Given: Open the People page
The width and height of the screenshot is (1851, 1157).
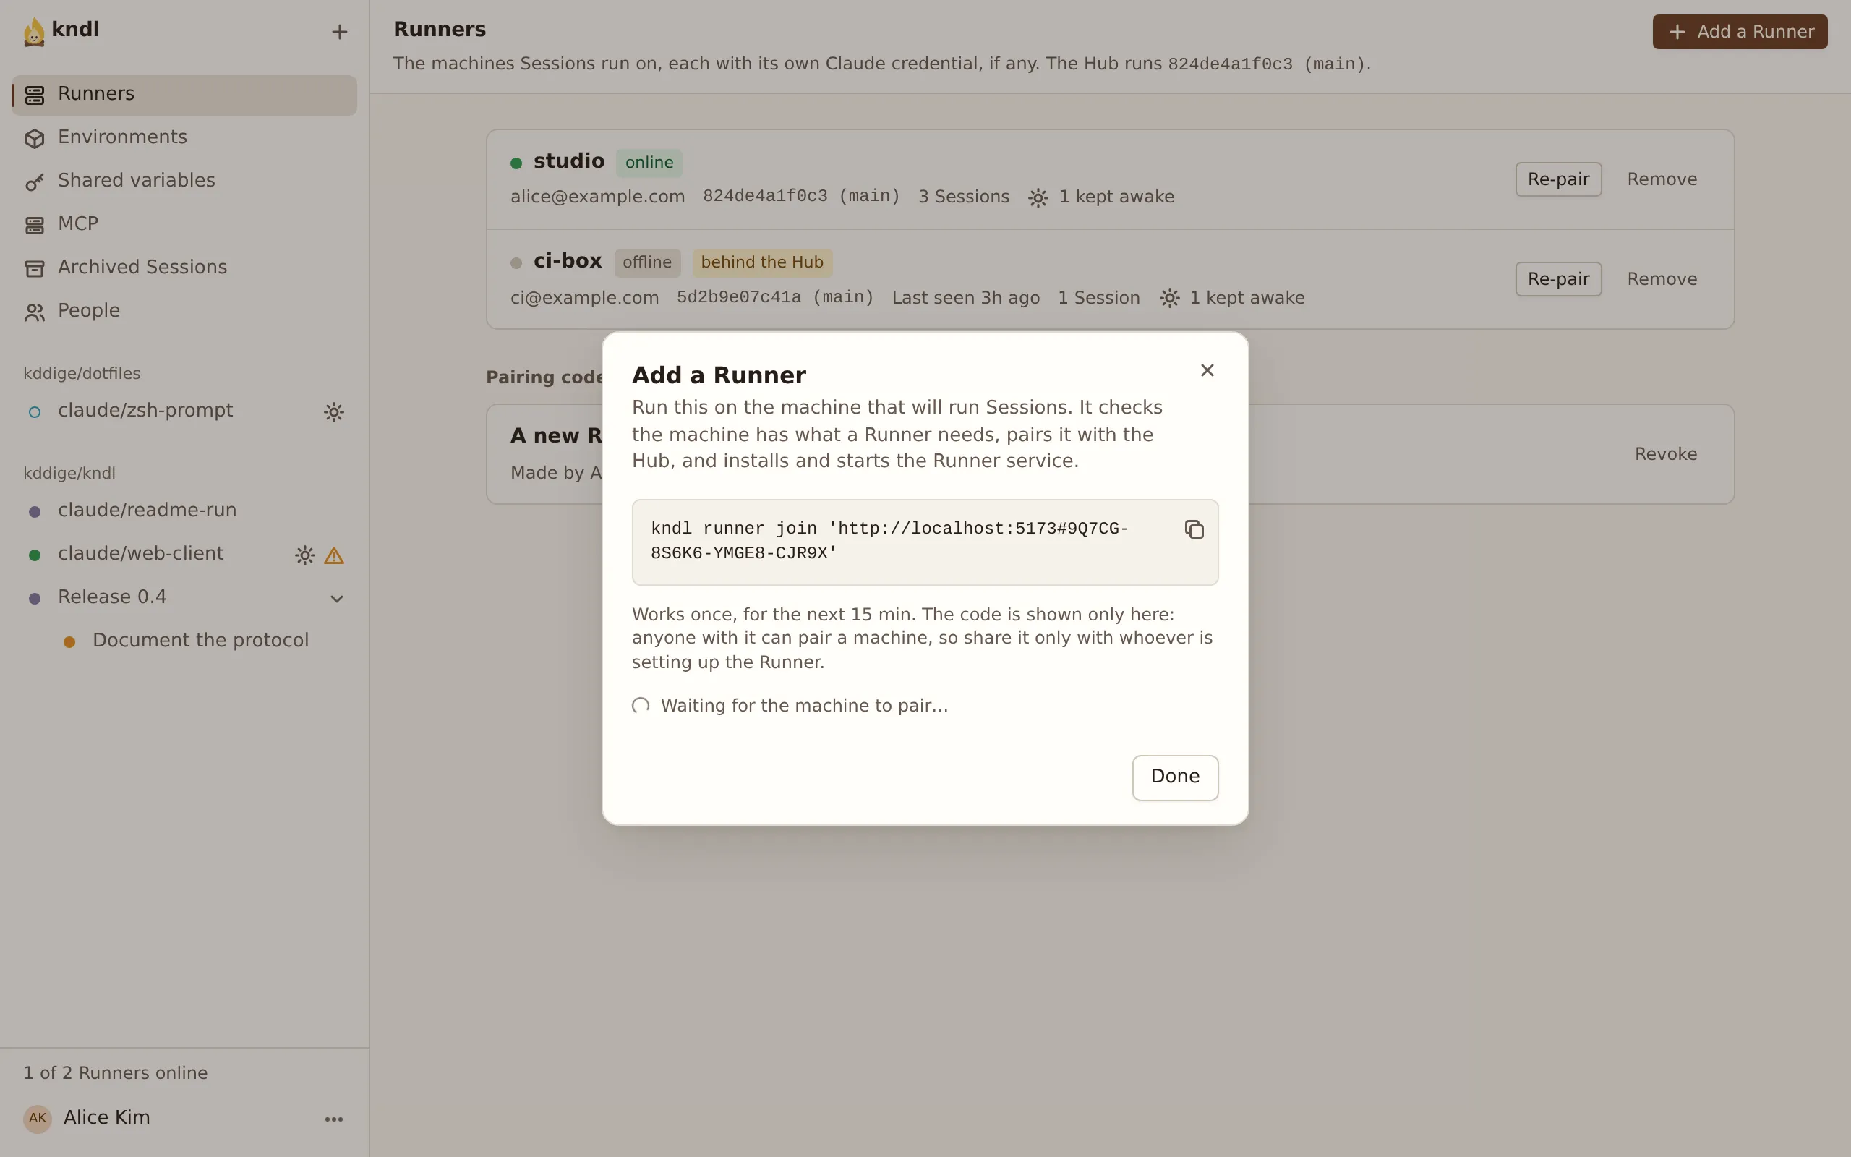Looking at the screenshot, I should (x=184, y=312).
